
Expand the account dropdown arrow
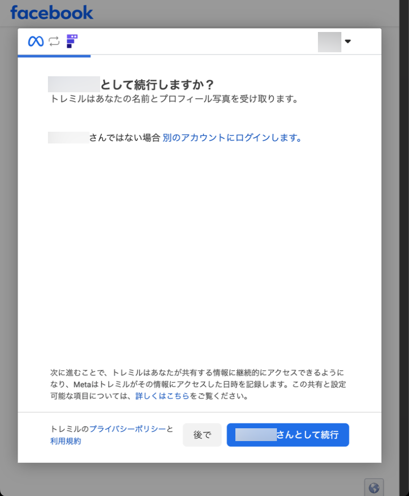pos(348,42)
